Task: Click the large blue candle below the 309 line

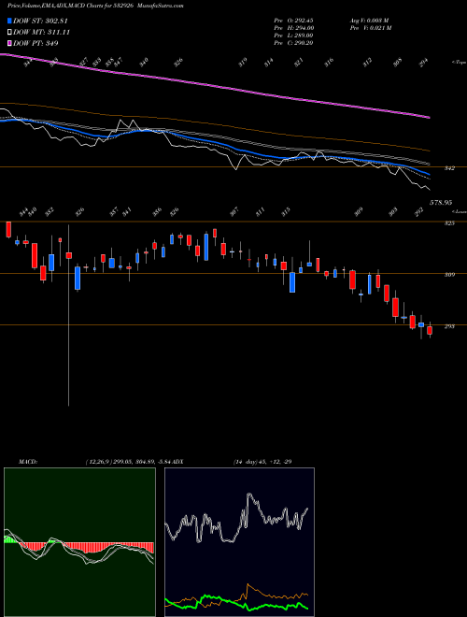Action: pos(292,282)
